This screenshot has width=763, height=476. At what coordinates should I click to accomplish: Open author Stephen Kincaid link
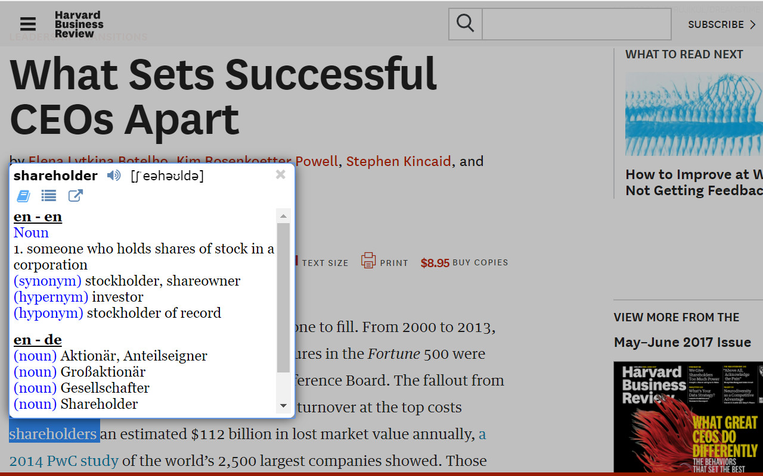pyautogui.click(x=398, y=161)
